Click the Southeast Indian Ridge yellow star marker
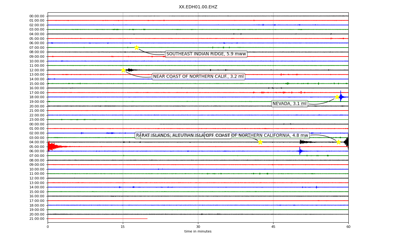The height and width of the screenshot is (247, 396). point(136,48)
